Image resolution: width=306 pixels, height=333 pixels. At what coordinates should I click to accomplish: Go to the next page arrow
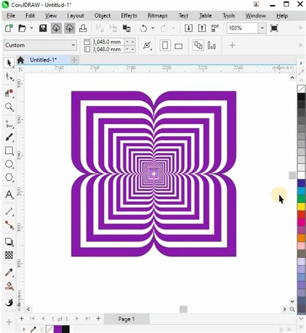coord(77,319)
